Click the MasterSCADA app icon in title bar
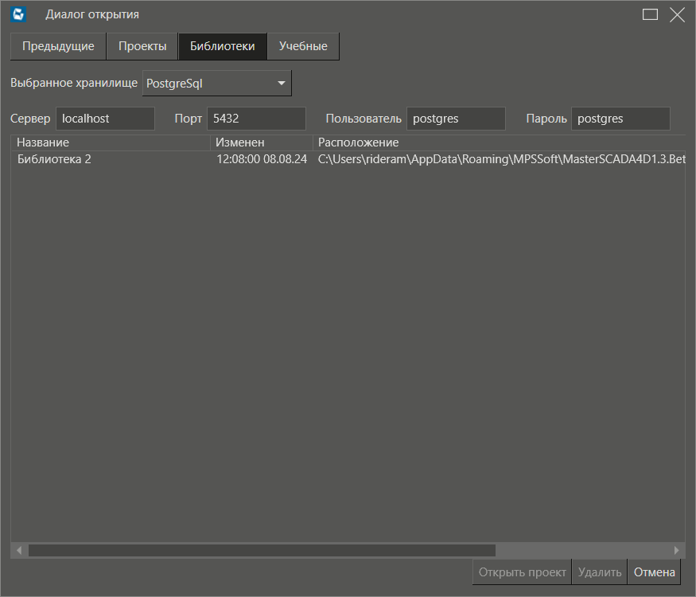This screenshot has width=696, height=597. coord(19,14)
